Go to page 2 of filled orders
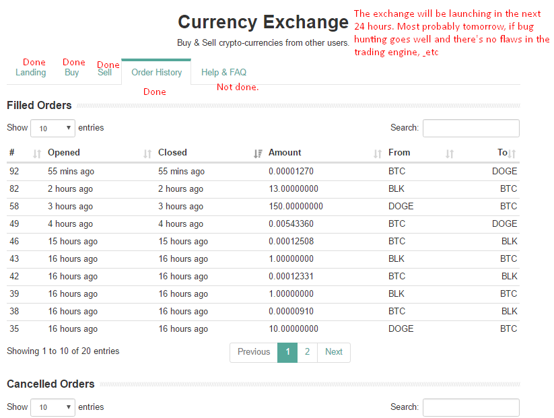Image resolution: width=554 pixels, height=418 pixels. tap(307, 352)
